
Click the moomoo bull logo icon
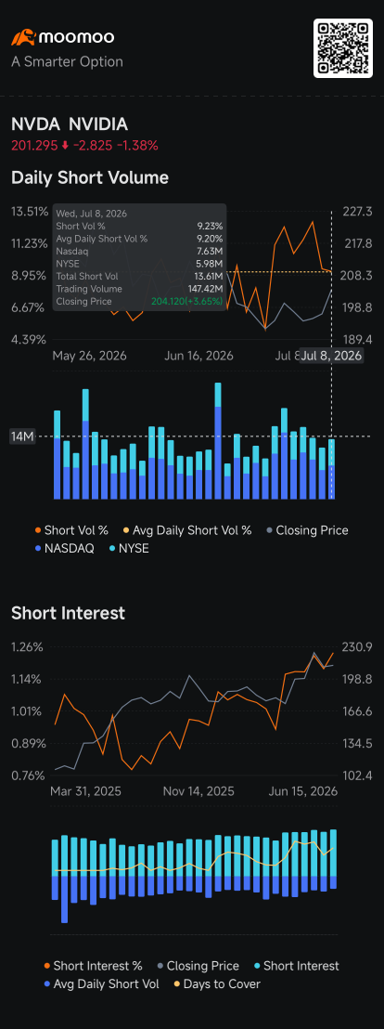(23, 38)
